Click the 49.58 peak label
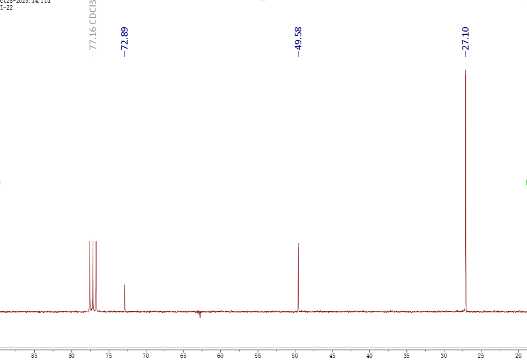 tap(298, 42)
